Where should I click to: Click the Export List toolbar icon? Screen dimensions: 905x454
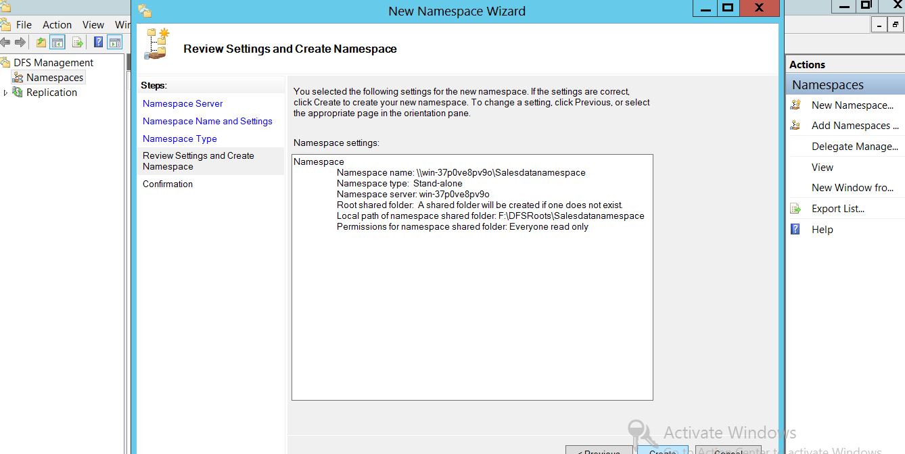[x=78, y=43]
